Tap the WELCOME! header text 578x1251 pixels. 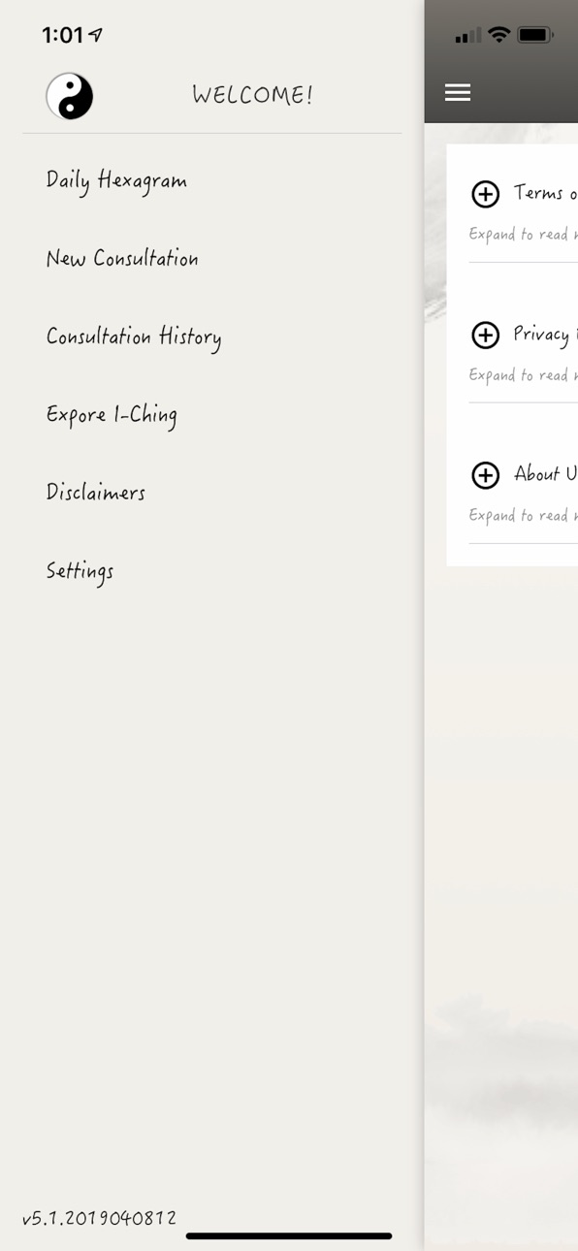coord(252,95)
